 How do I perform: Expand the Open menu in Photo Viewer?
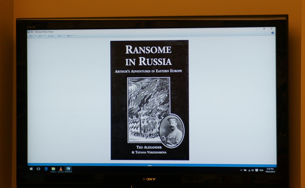tap(69, 36)
